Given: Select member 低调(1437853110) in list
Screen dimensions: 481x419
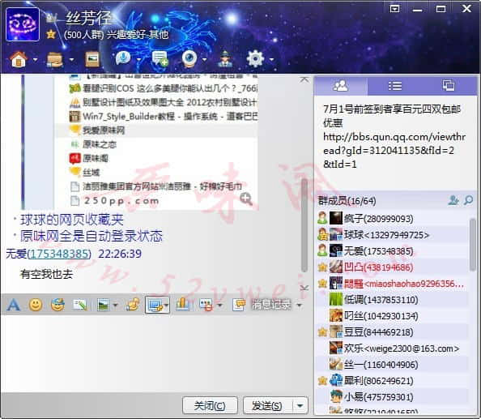Looking at the screenshot, I should tap(381, 299).
